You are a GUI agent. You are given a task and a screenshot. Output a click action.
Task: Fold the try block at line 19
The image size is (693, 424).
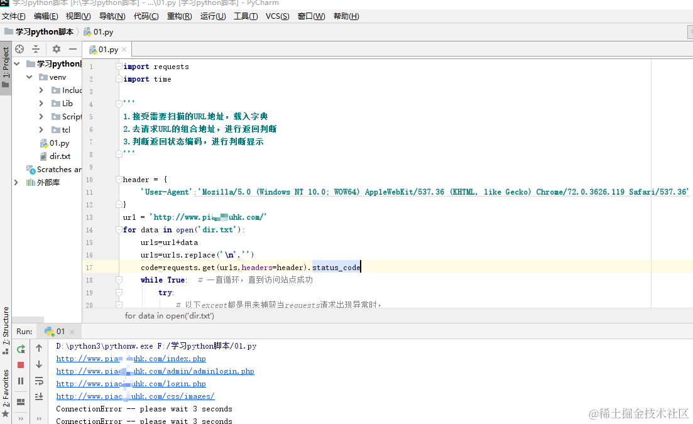pyautogui.click(x=119, y=292)
